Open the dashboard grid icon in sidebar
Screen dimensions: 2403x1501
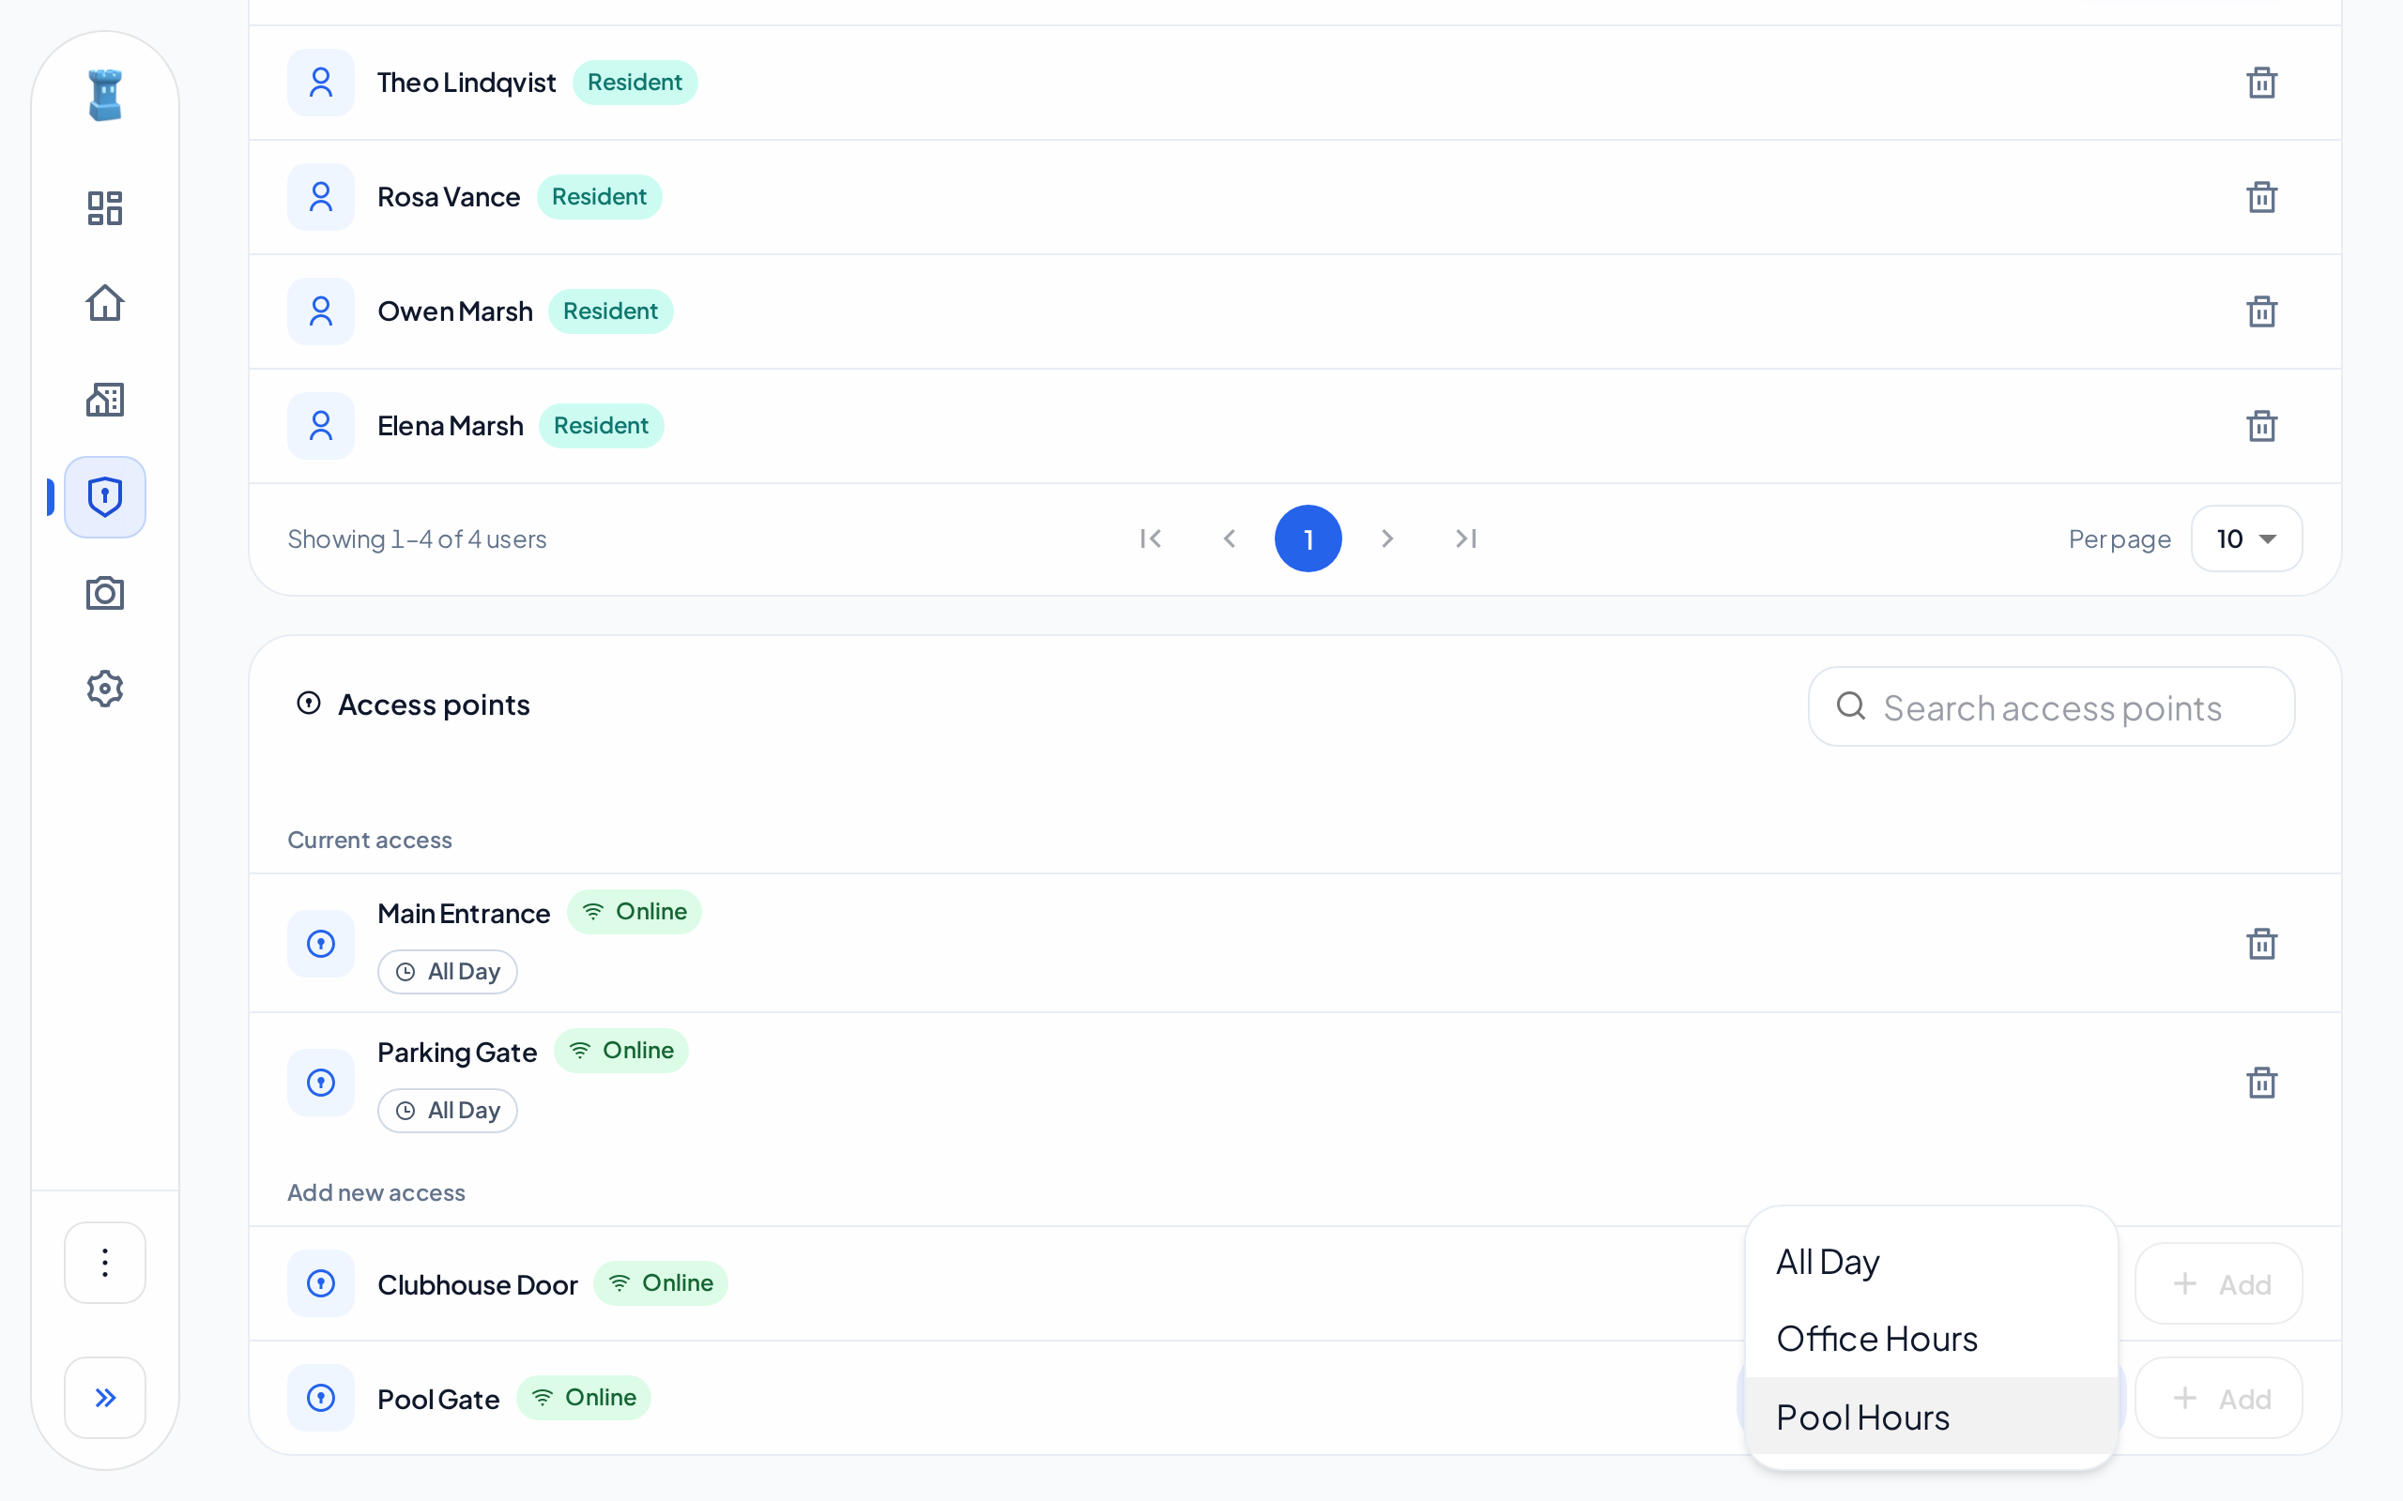[x=104, y=207]
